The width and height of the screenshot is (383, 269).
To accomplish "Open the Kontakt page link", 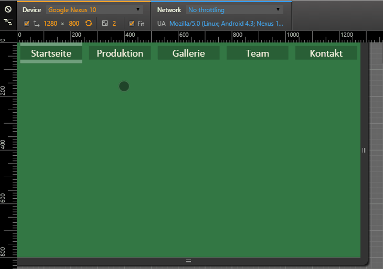I will pyautogui.click(x=326, y=53).
